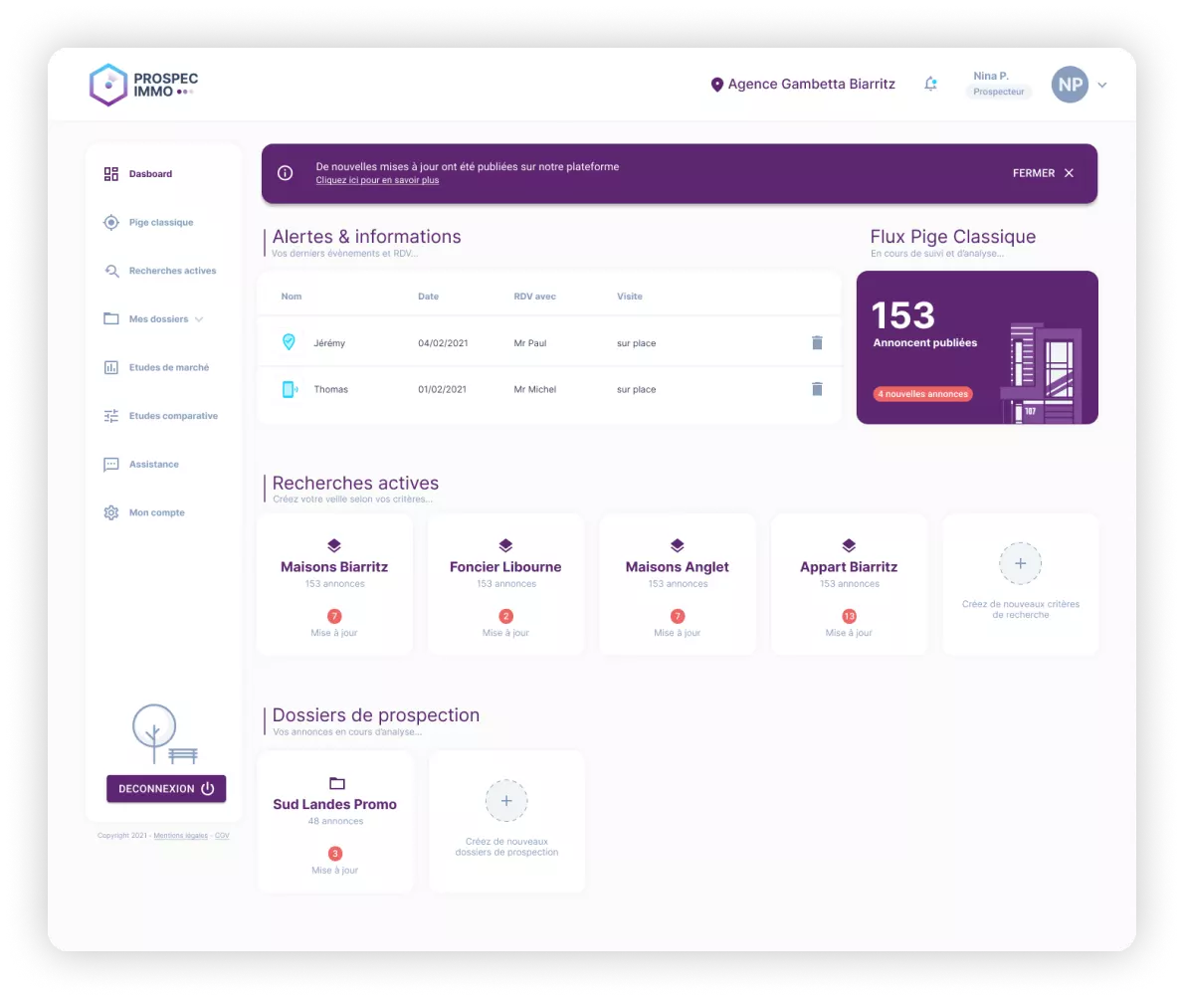The height and width of the screenshot is (999, 1184).
Task: Click the agency location pin icon
Action: tap(716, 85)
